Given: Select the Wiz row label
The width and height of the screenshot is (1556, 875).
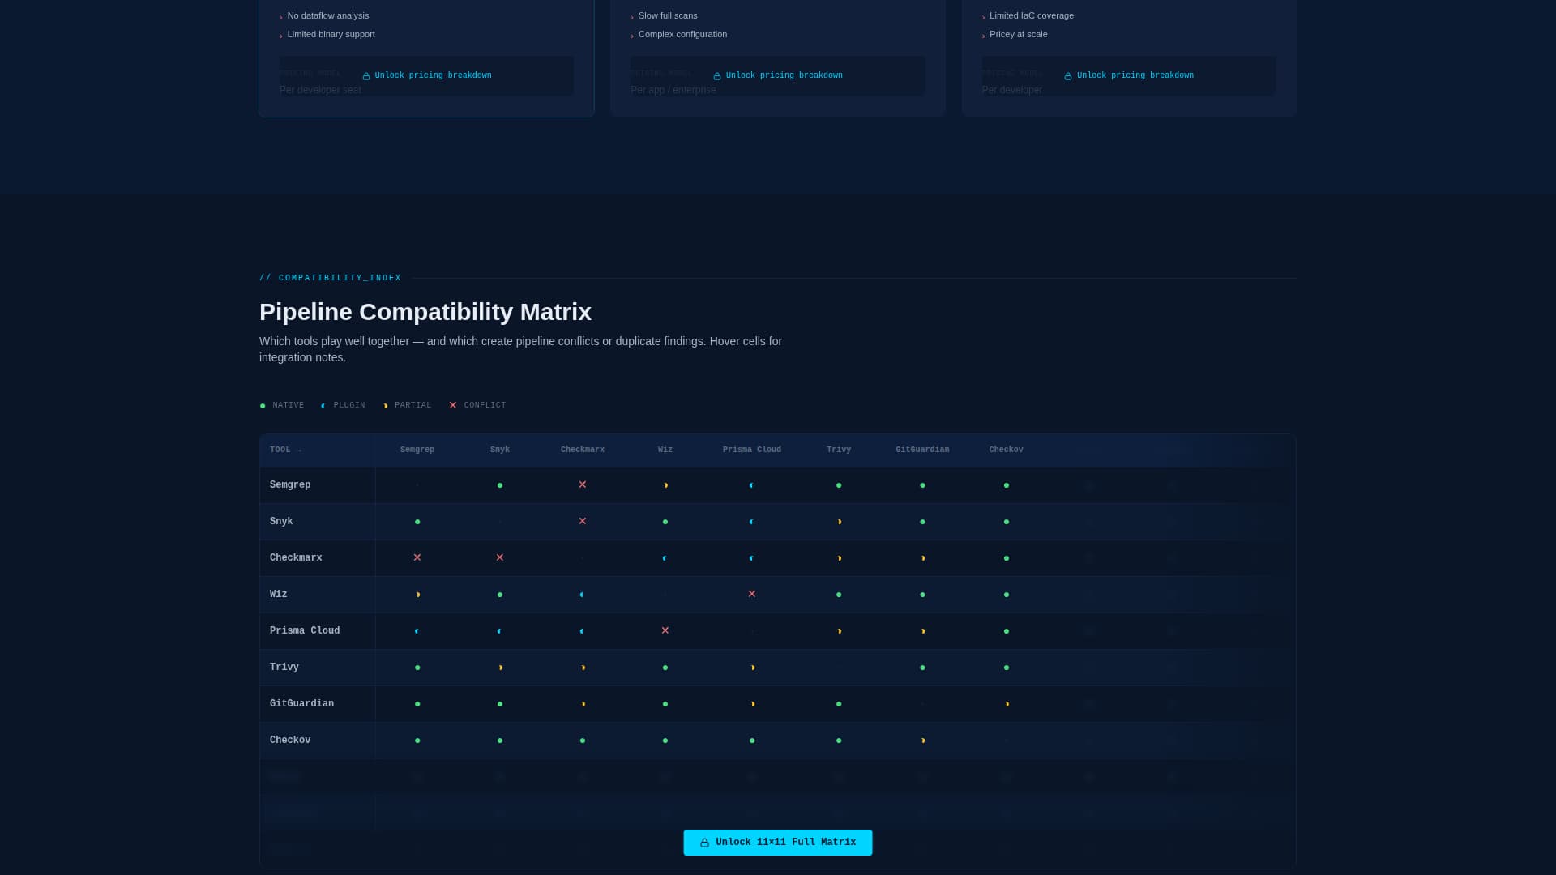Looking at the screenshot, I should tap(279, 595).
